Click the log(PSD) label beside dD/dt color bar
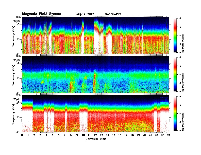This screenshot has width=201, height=155. click(x=183, y=83)
